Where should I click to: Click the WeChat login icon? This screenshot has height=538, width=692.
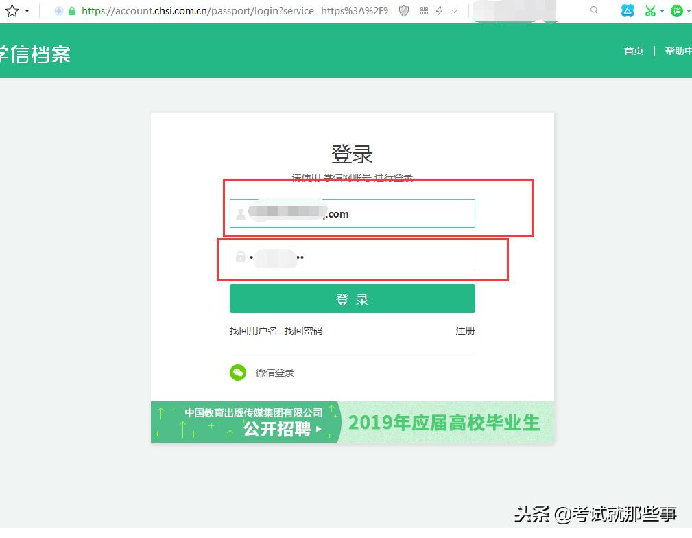click(238, 372)
